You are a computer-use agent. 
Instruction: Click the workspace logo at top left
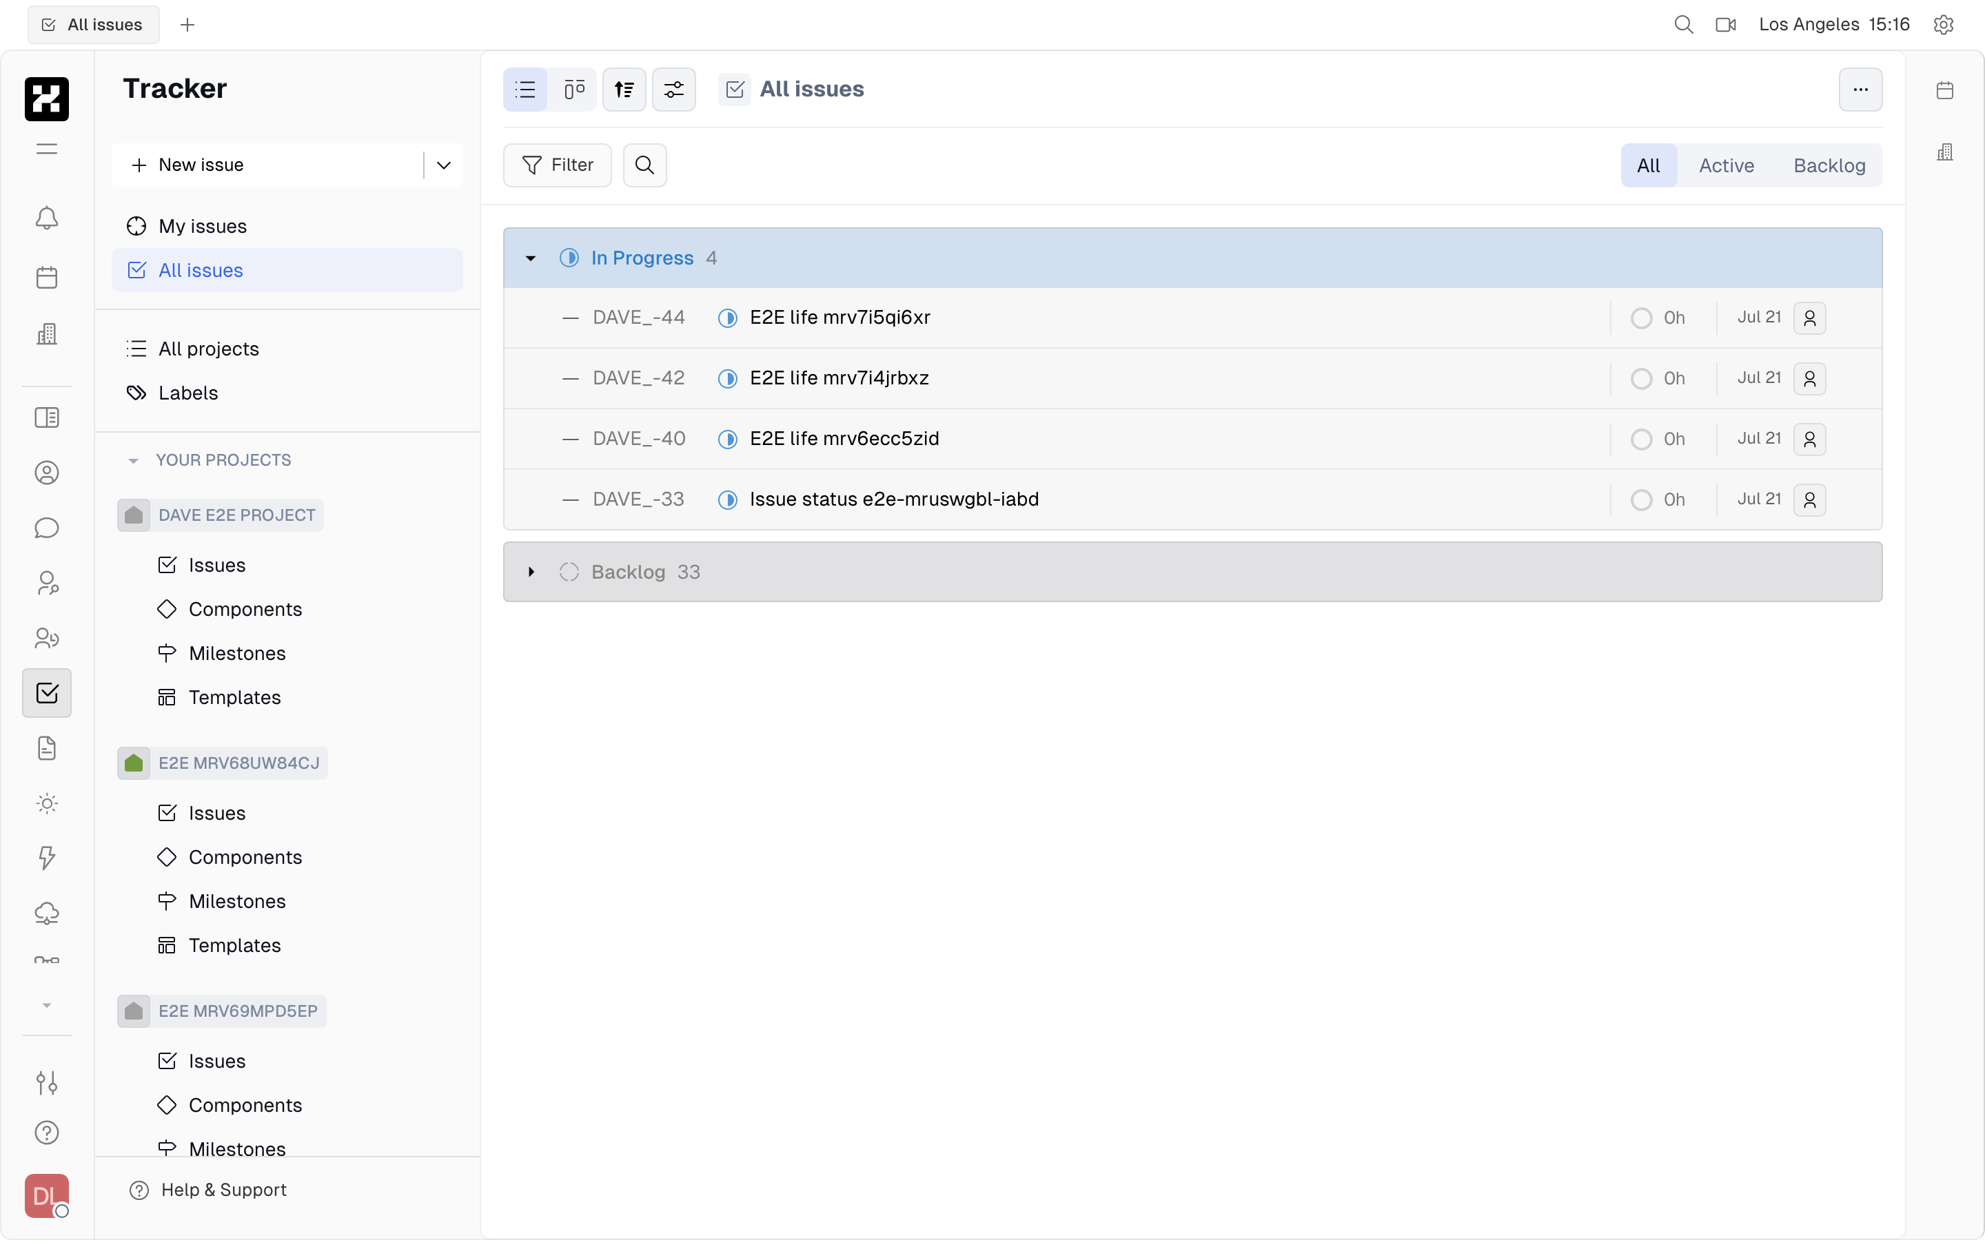[x=47, y=99]
